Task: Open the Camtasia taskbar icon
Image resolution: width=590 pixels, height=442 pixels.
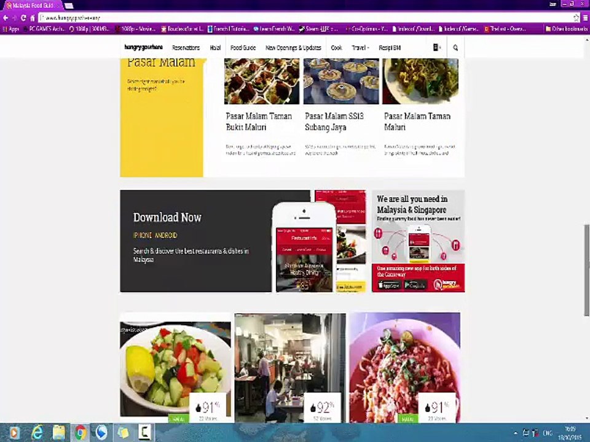Action: tap(144, 433)
